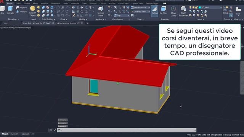This screenshot has height=137, width=244.
Task: Switch to the Surface ribbon tab
Action: tap(27, 3)
